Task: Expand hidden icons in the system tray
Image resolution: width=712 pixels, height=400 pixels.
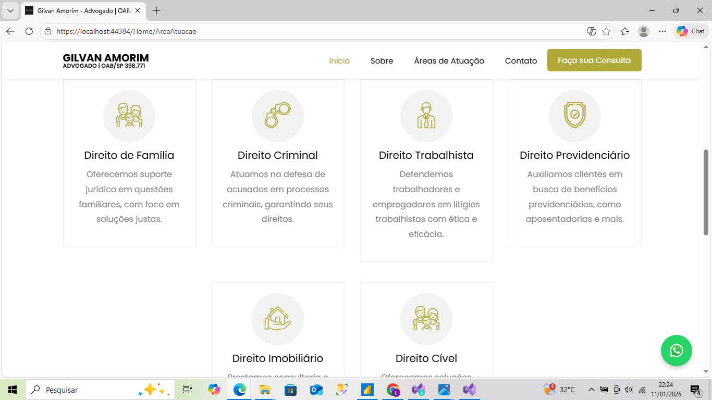Action: coord(592,390)
